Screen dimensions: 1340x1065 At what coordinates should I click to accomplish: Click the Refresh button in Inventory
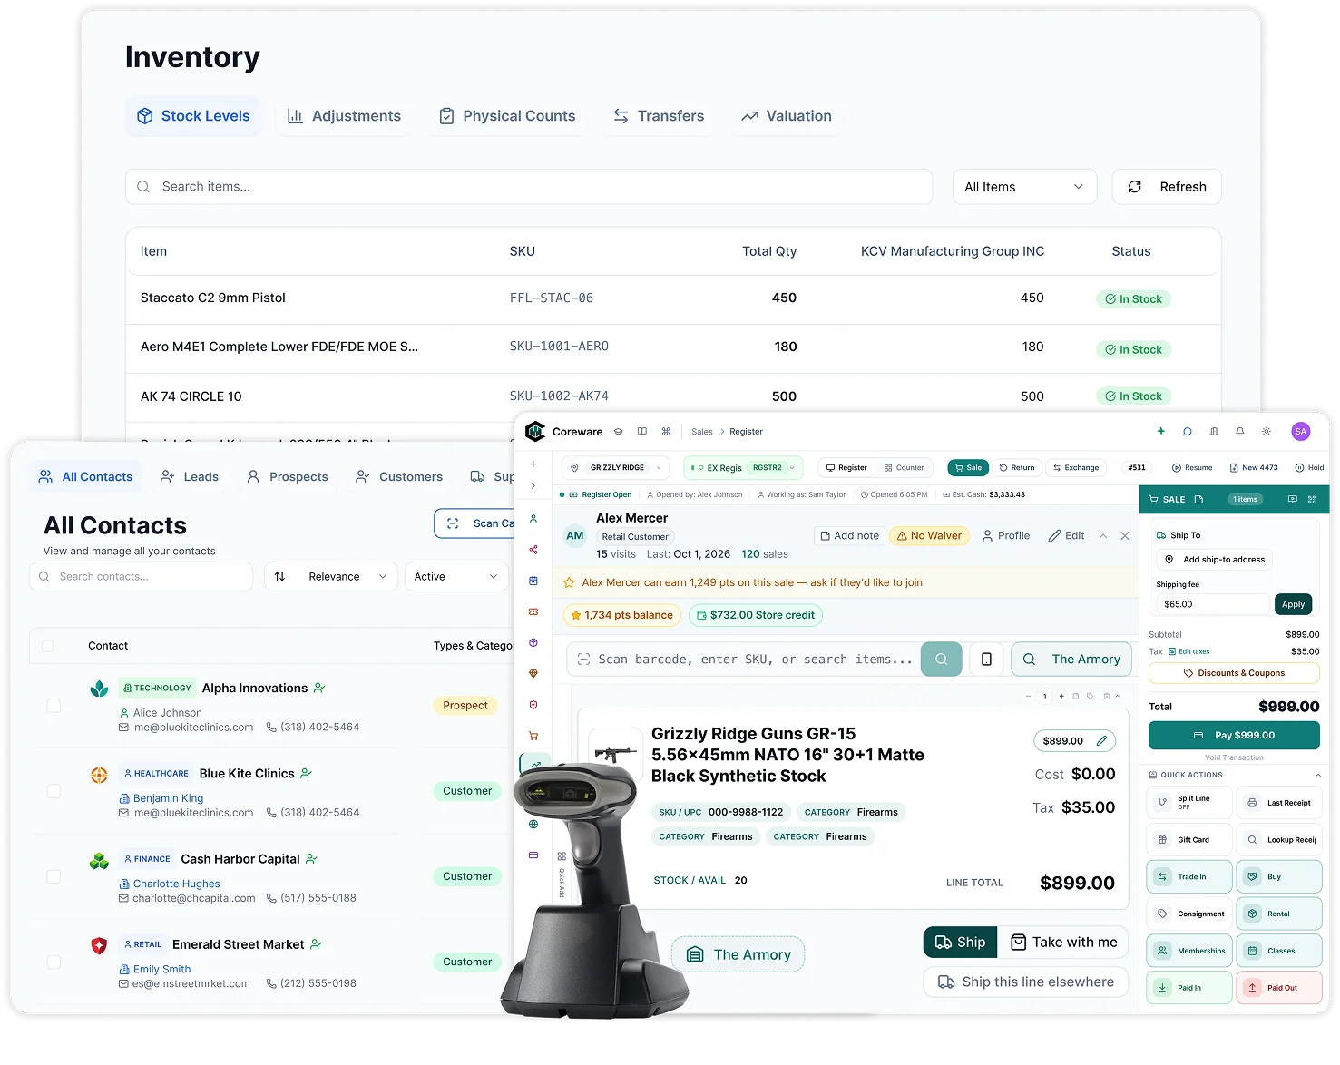1167,187
